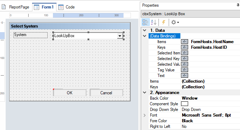
Task: Select the Selected Key property label
Action: tap(168, 59)
